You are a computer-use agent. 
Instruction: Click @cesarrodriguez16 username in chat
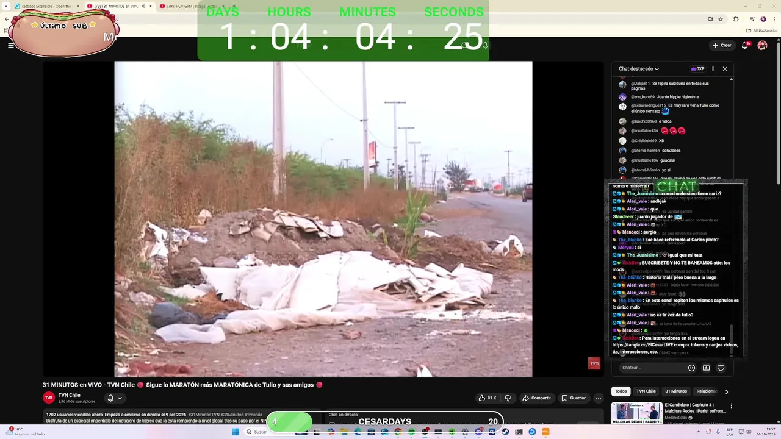tap(649, 105)
